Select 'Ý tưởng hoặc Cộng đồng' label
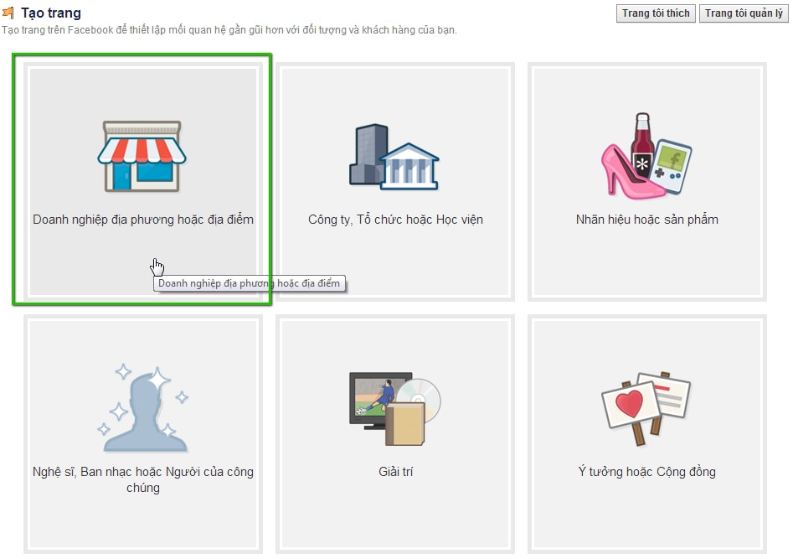 click(646, 472)
